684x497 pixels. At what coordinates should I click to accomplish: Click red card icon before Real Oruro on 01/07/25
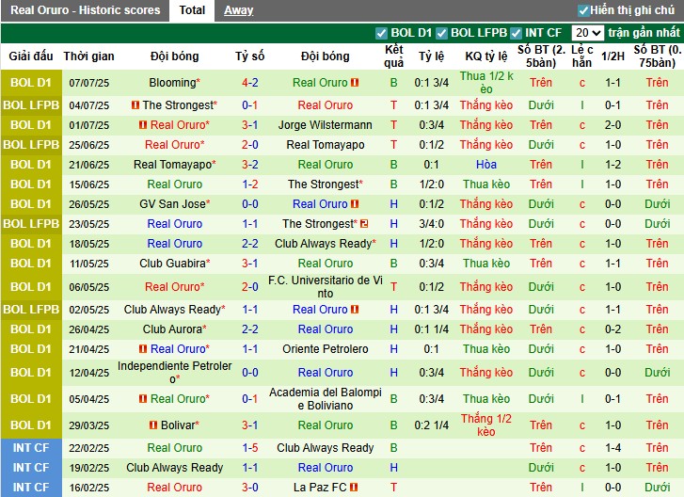coord(144,125)
